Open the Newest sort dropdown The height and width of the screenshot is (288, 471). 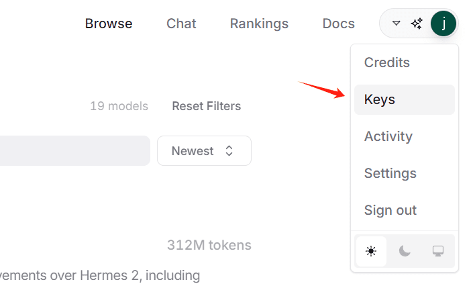[204, 150]
